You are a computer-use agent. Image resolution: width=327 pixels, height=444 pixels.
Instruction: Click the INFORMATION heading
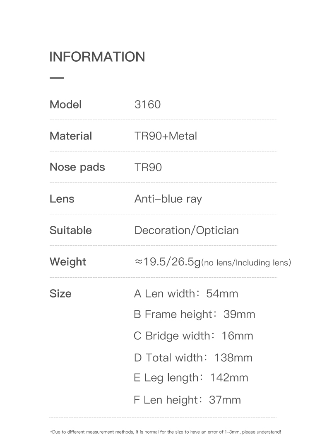pyautogui.click(x=97, y=57)
